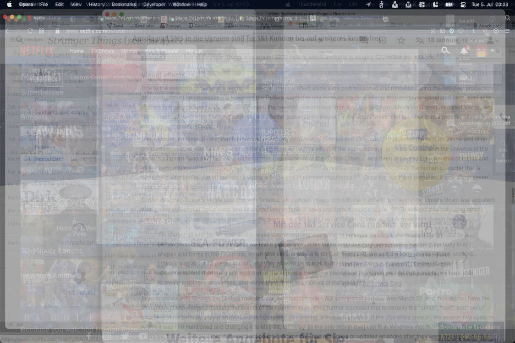The height and width of the screenshot is (343, 515).
Task: Open the Attach dropdown arrow in Thunderbird
Action: (x=497, y=25)
